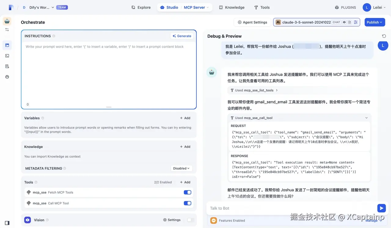Image resolution: width=391 pixels, height=228 pixels.
Task: Open model parameter sliders icon
Action: tap(356, 22)
